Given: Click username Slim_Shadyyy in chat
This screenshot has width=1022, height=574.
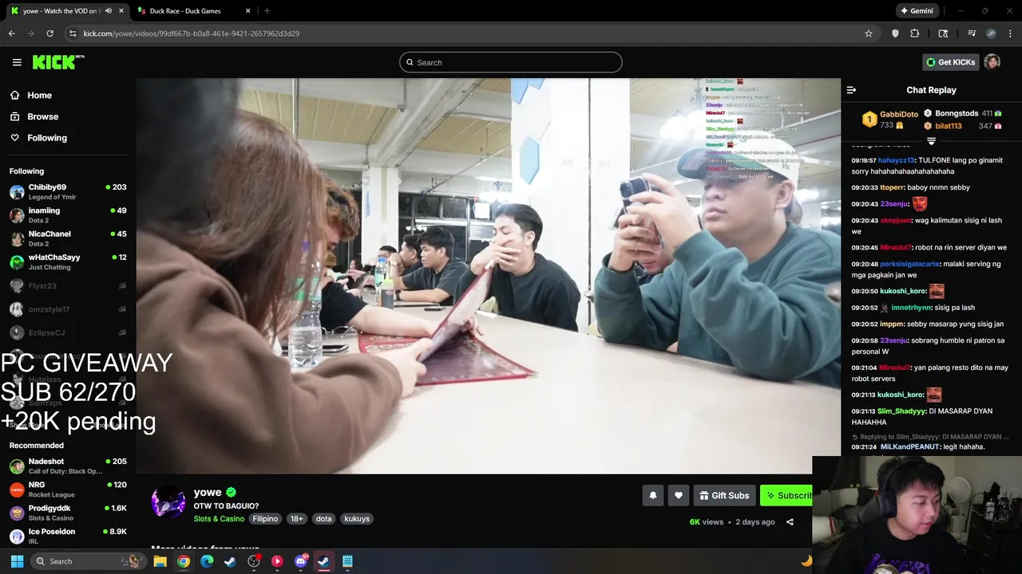Looking at the screenshot, I should pyautogui.click(x=901, y=411).
